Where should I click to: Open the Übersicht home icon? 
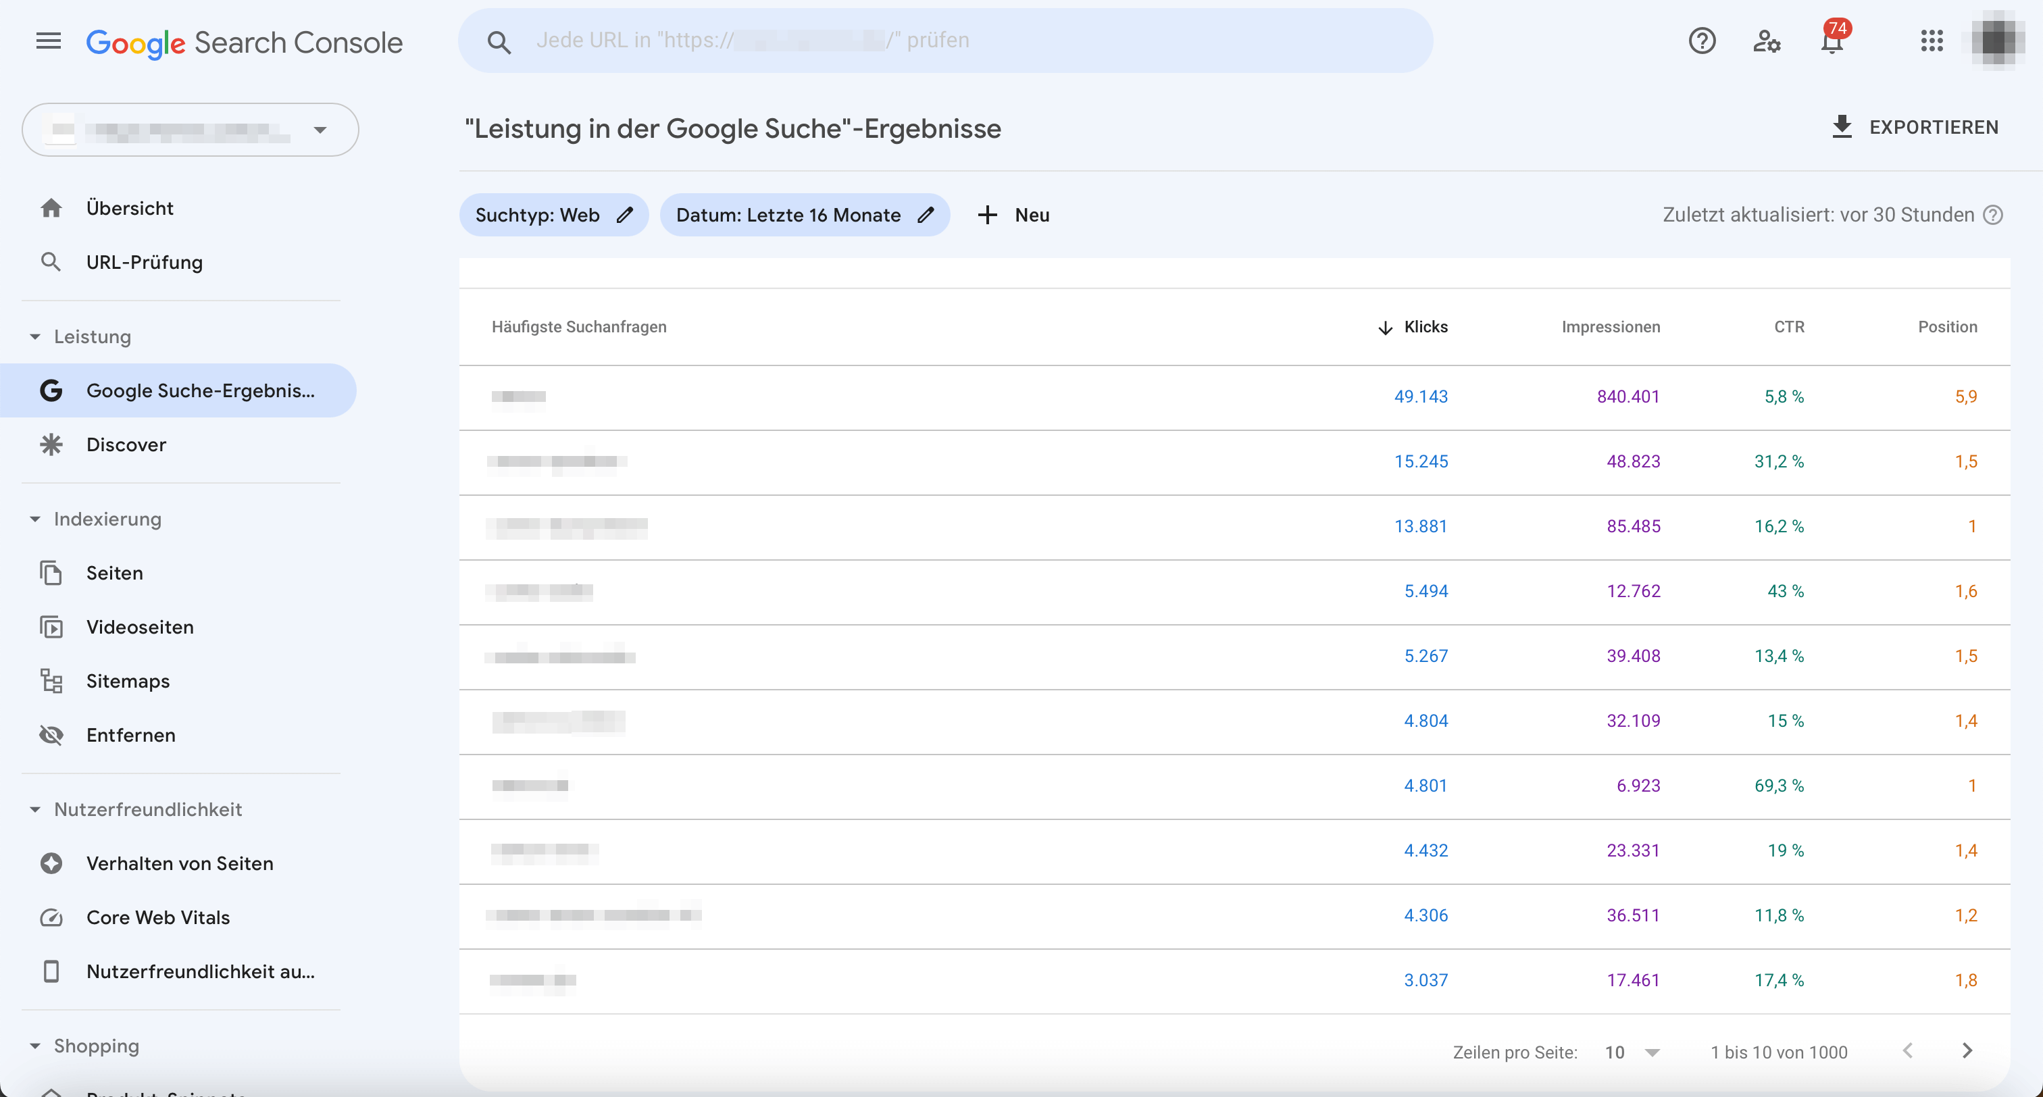[51, 208]
